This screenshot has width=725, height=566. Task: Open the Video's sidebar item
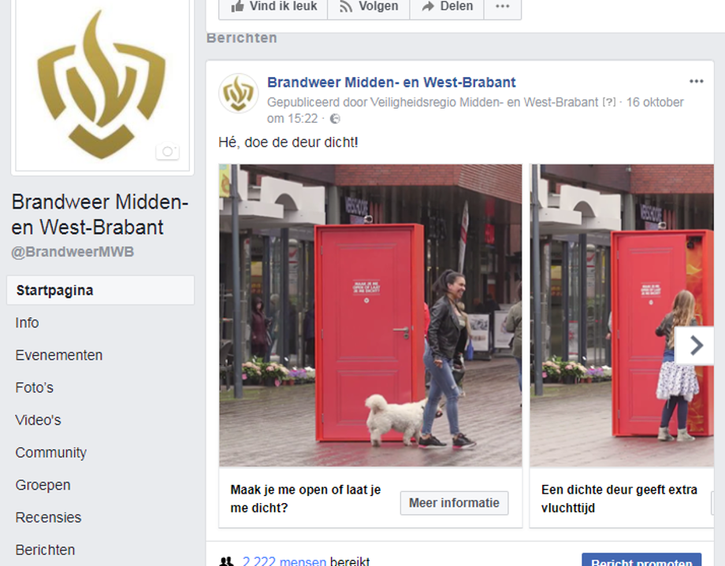(x=38, y=420)
